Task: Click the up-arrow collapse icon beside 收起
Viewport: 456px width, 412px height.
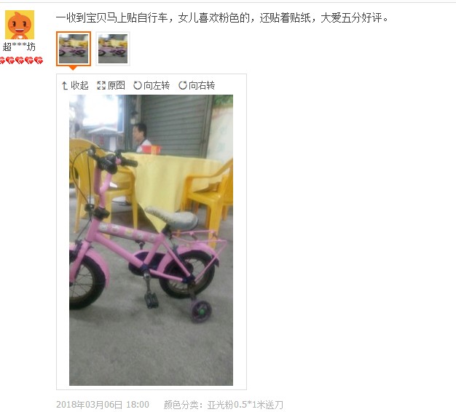Action: pos(65,86)
